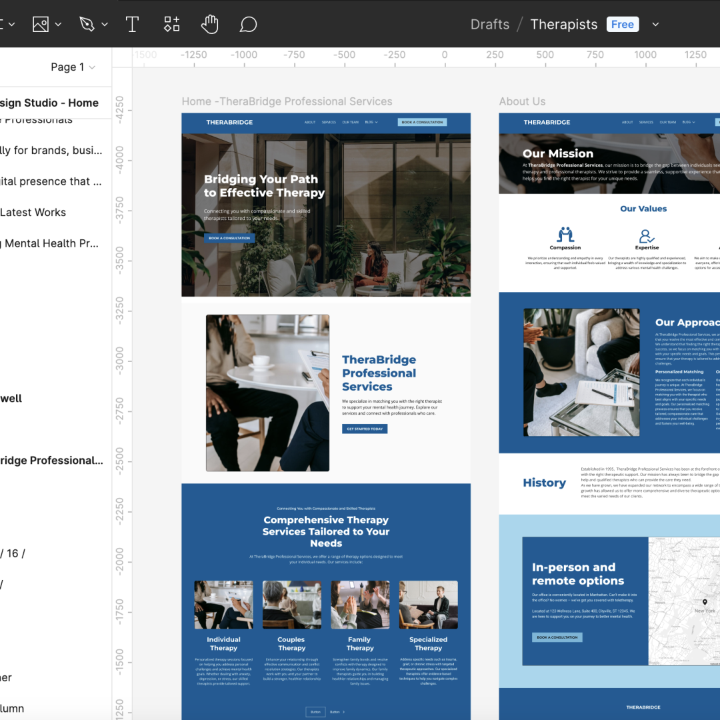Click the Therapists file name
The image size is (720, 720).
coord(564,25)
